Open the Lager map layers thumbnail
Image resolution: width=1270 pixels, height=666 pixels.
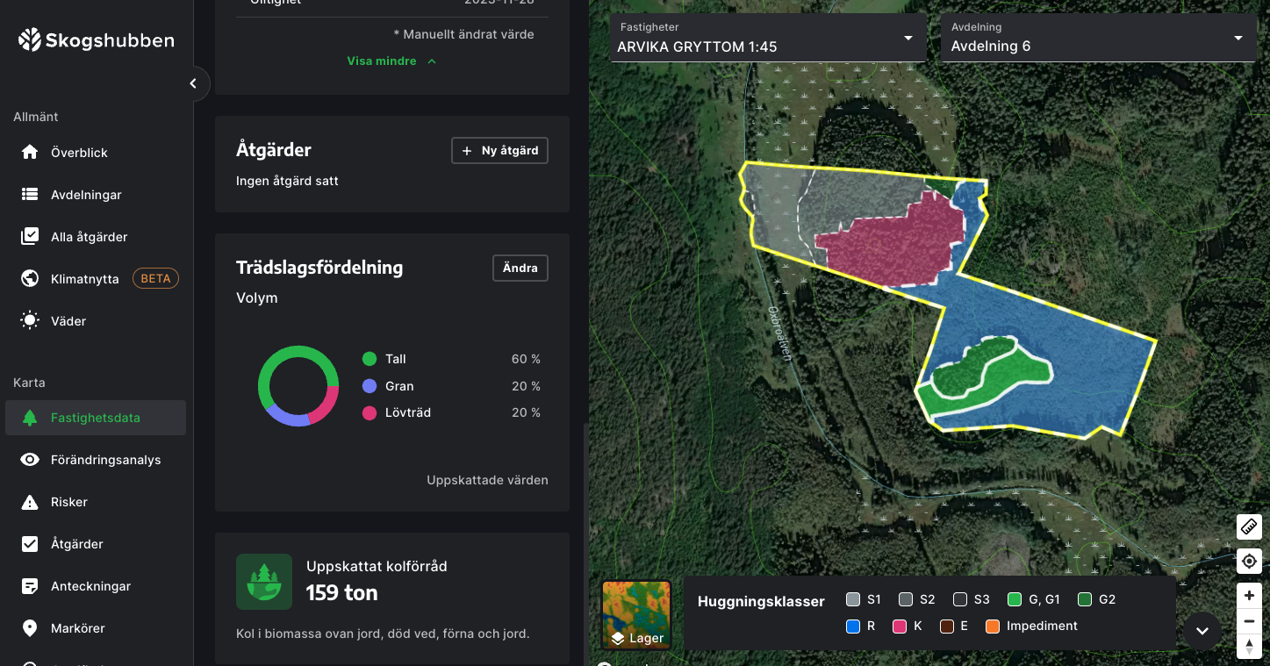[x=636, y=615]
